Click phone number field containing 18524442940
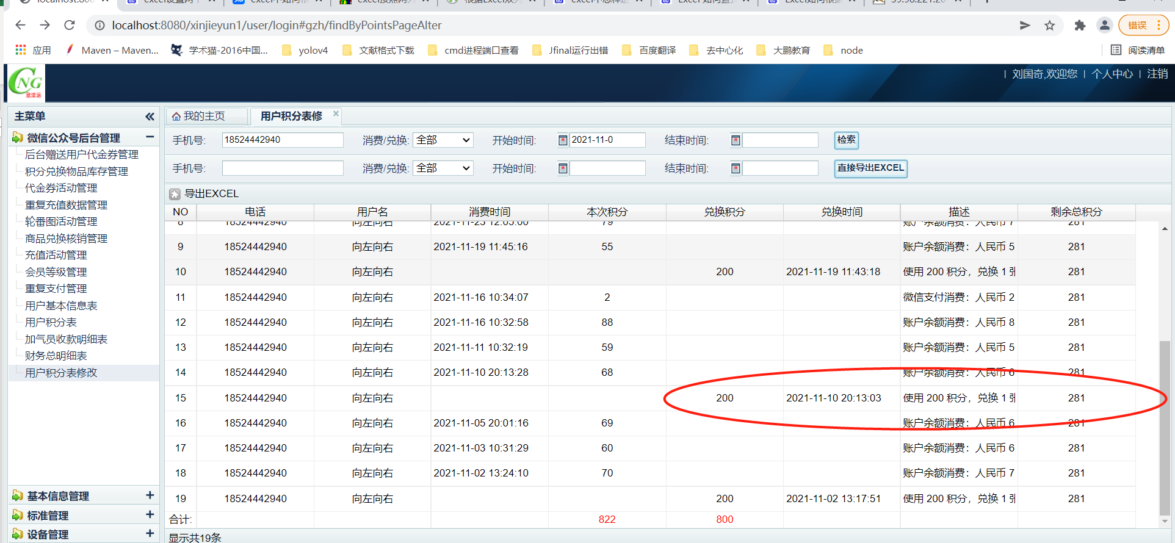Image resolution: width=1175 pixels, height=543 pixels. pos(282,140)
